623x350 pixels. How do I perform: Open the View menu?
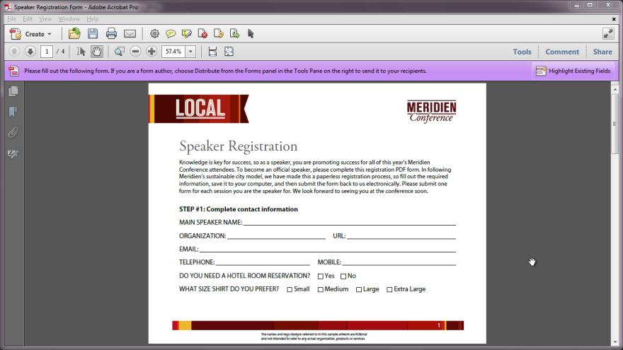45,18
